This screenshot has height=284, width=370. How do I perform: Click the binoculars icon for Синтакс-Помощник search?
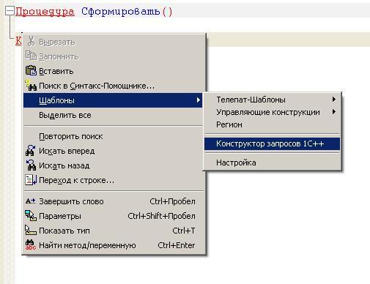tap(31, 86)
